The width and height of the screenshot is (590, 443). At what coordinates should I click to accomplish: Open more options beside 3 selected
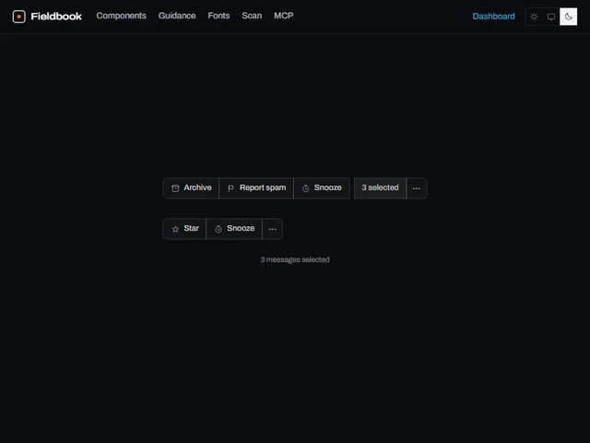[x=417, y=188]
